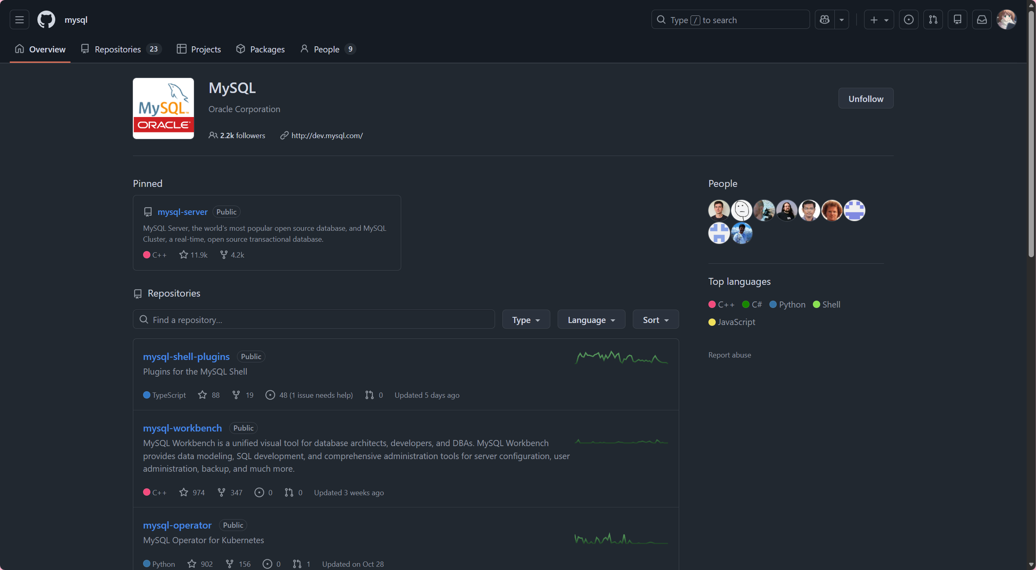Open the hamburger navigation menu
The image size is (1036, 570).
pos(19,20)
